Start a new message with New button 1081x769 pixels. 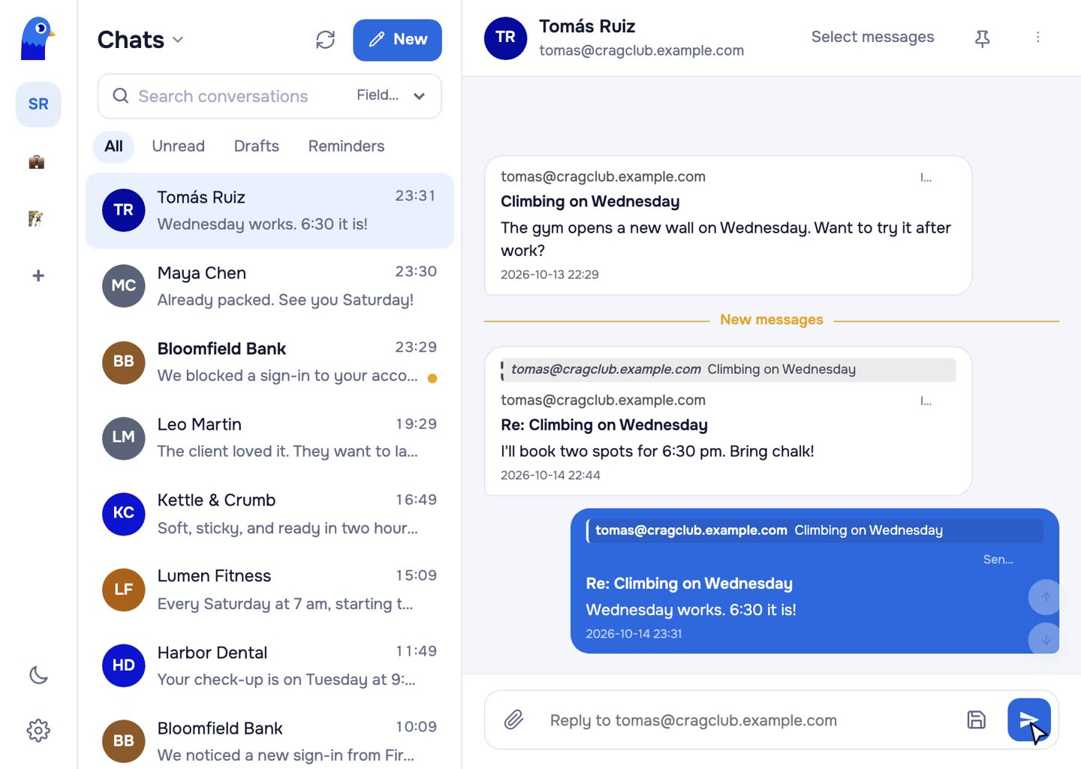397,40
